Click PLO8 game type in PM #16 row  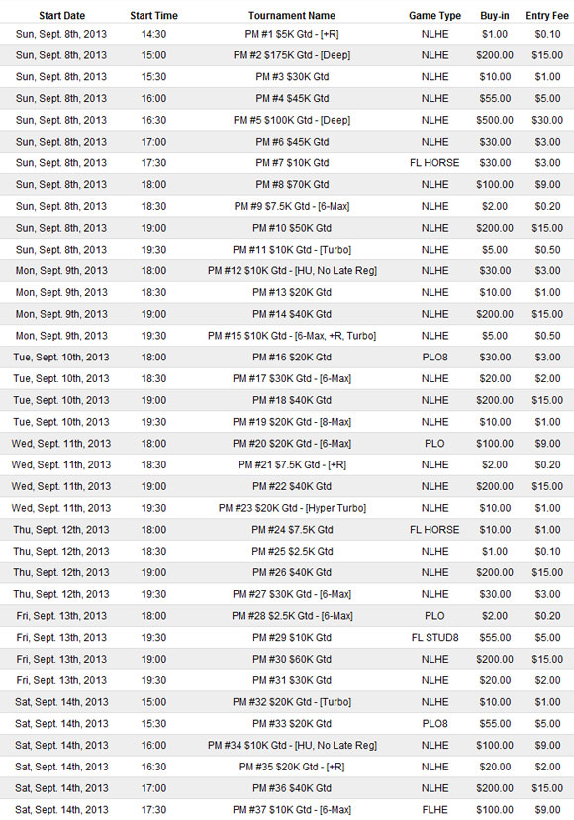point(434,358)
